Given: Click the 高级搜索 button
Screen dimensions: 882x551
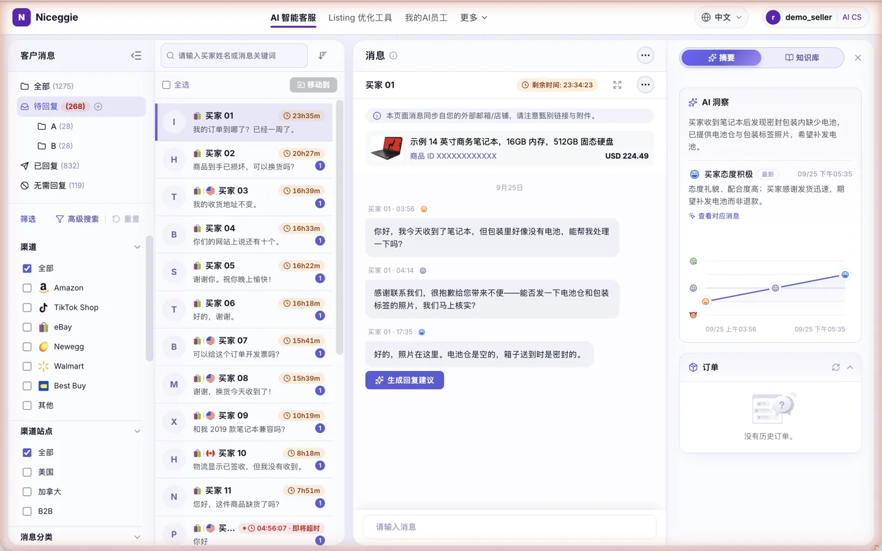Looking at the screenshot, I should 77,219.
